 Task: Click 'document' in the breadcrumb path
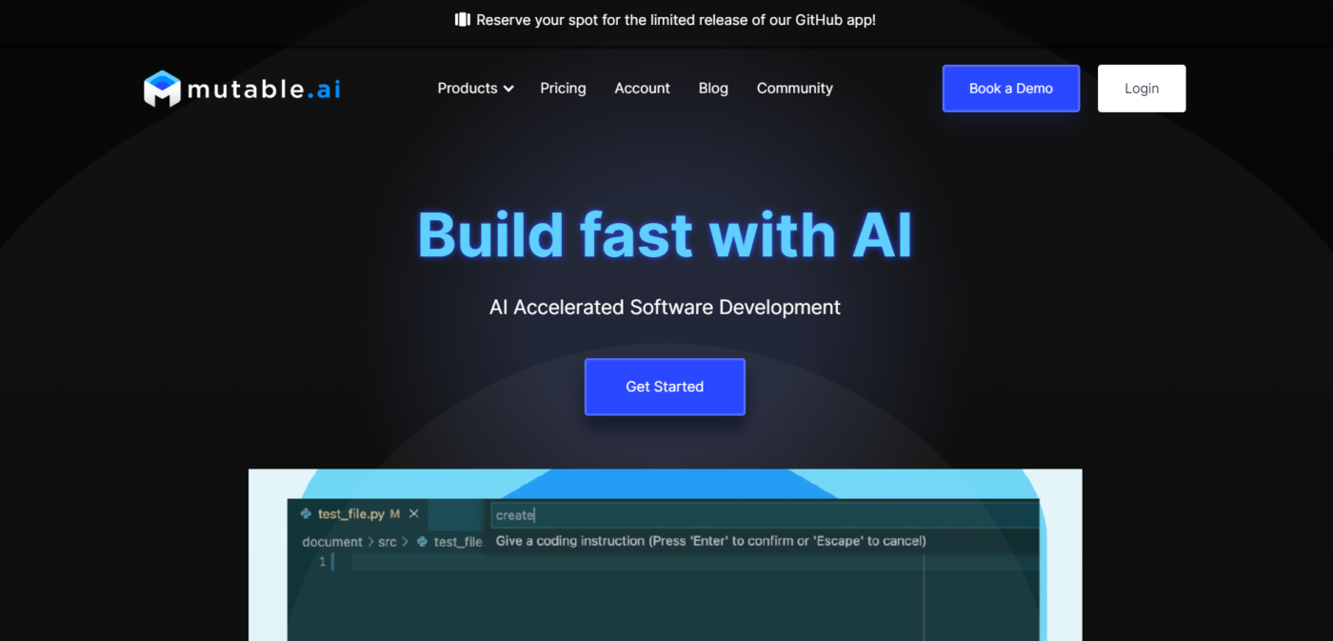click(332, 542)
